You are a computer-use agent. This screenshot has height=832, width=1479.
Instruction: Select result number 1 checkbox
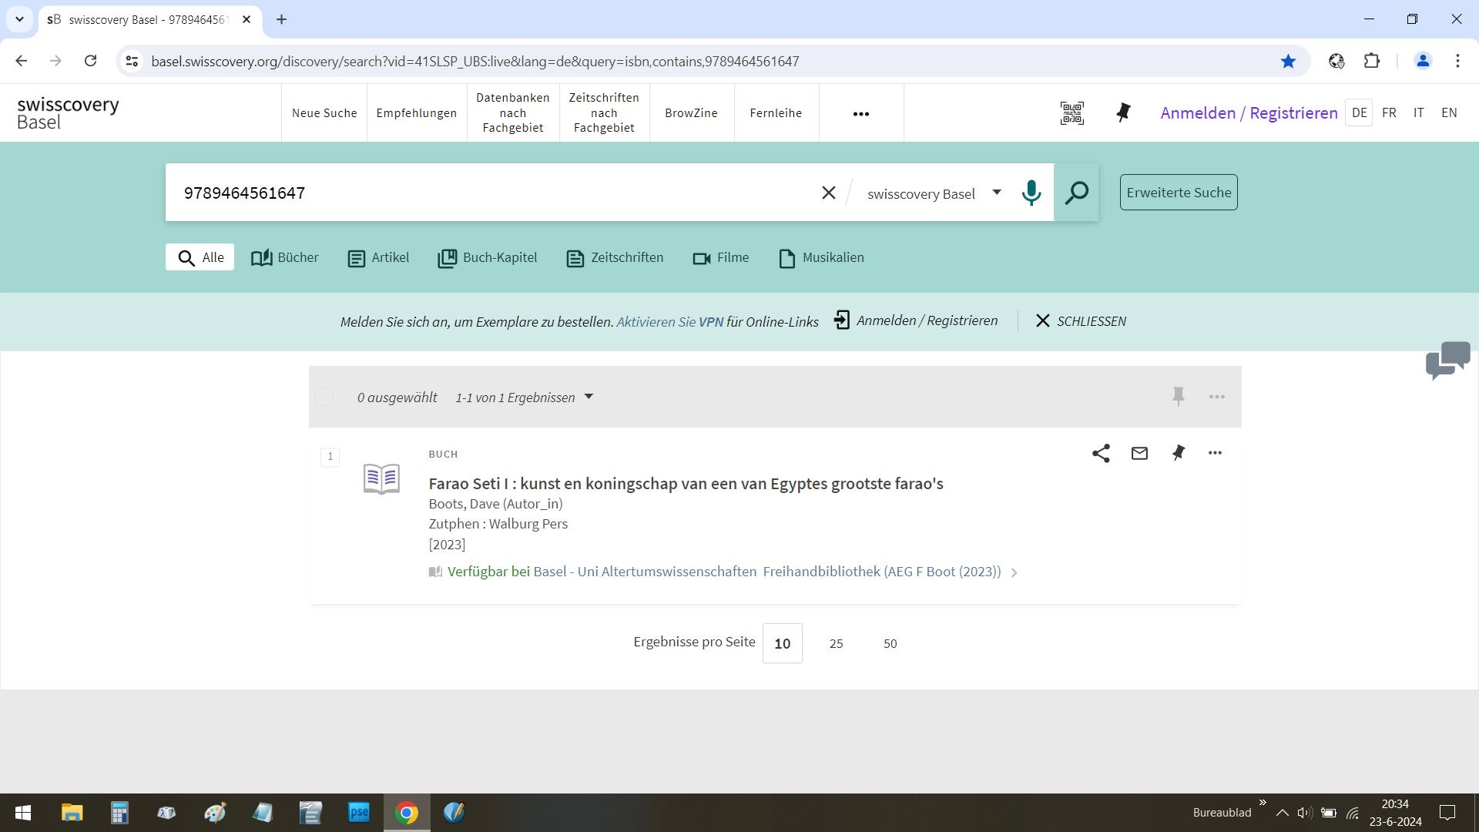tap(330, 457)
